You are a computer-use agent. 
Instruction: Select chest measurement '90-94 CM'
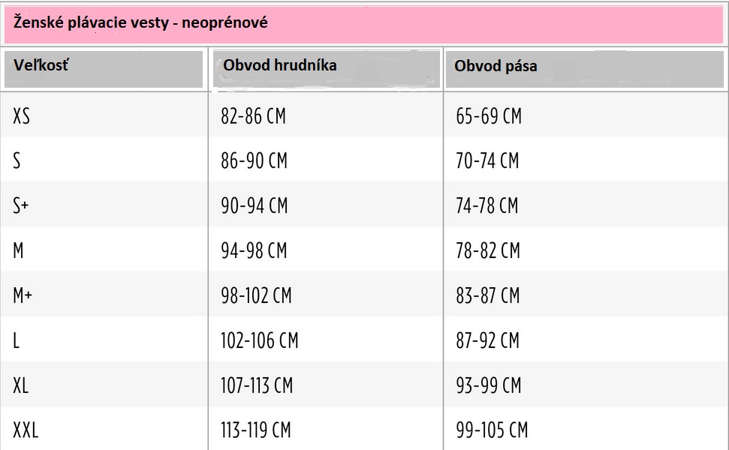point(254,205)
